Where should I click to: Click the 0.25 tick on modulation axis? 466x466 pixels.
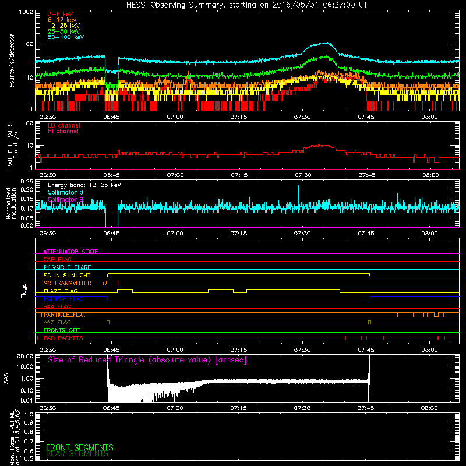pyautogui.click(x=27, y=182)
